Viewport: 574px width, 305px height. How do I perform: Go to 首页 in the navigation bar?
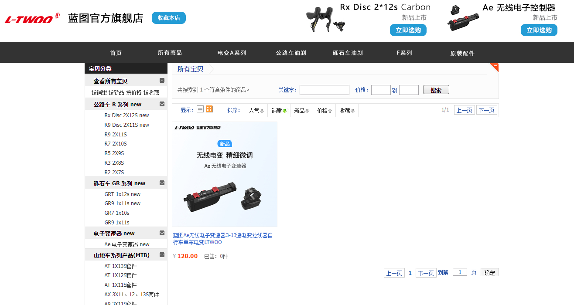(x=115, y=52)
